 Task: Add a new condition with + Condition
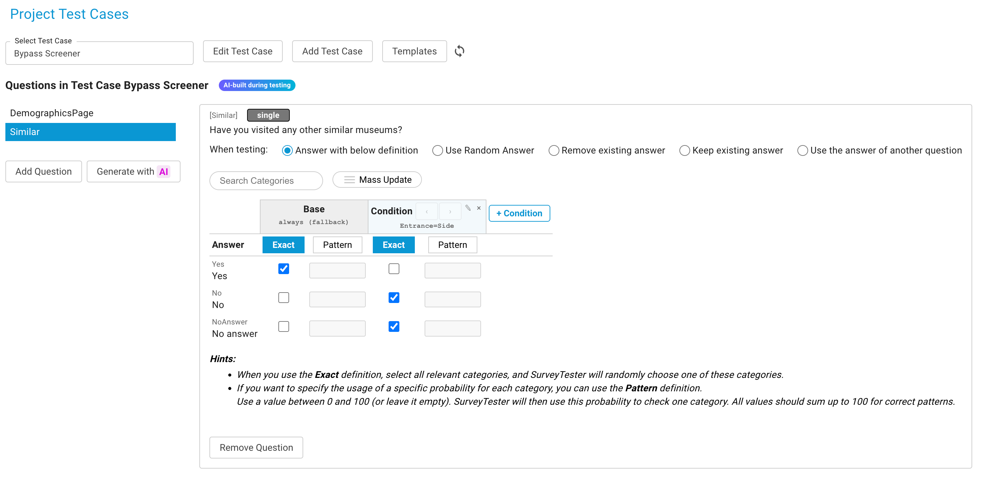(x=519, y=213)
